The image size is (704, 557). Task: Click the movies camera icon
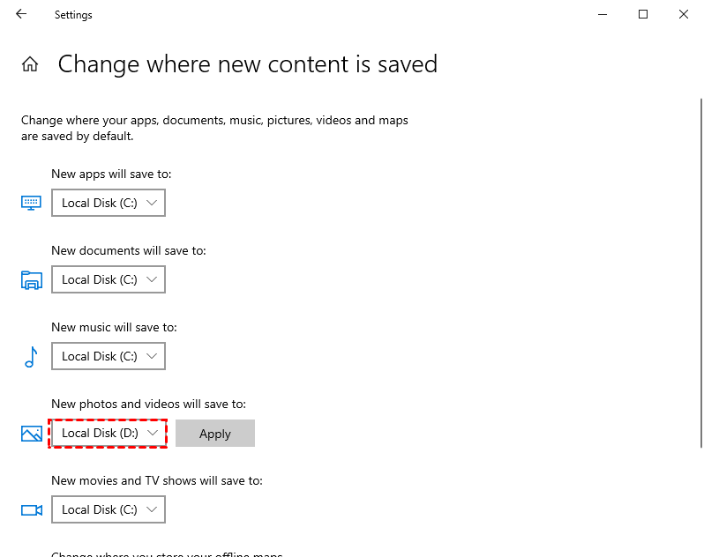pyautogui.click(x=32, y=510)
